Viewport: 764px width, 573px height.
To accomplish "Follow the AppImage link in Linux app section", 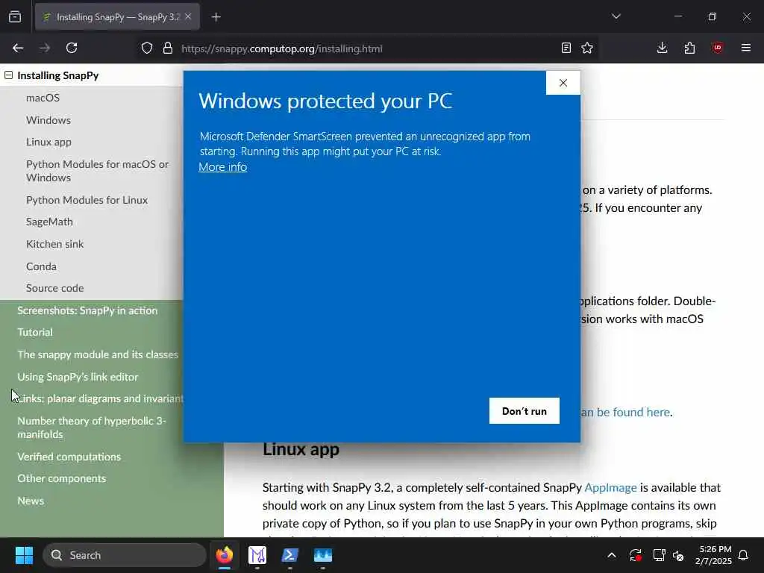I will [x=610, y=487].
